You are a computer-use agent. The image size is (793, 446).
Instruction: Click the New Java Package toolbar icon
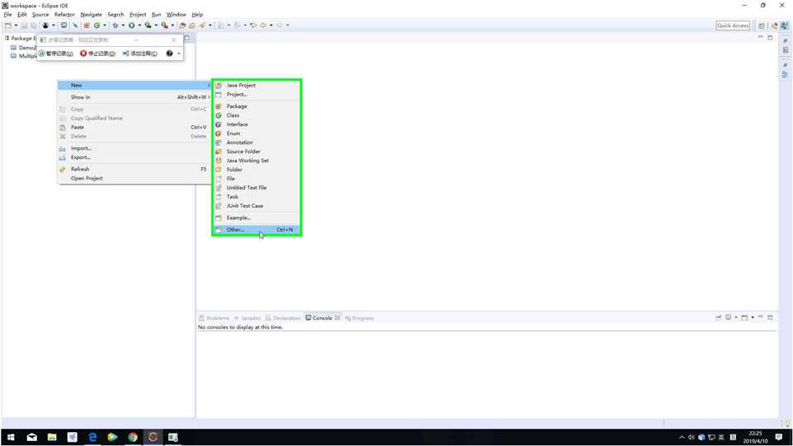point(87,26)
